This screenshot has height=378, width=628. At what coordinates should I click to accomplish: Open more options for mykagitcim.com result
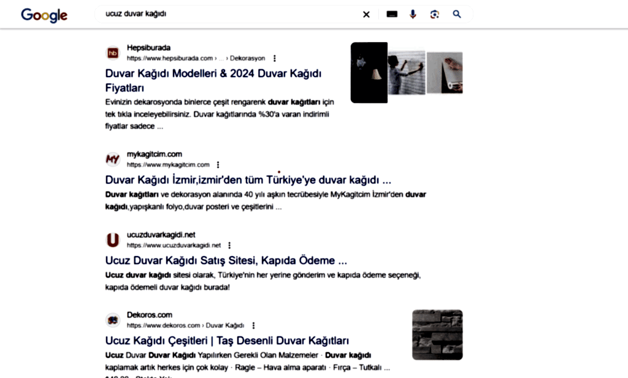pyautogui.click(x=218, y=165)
